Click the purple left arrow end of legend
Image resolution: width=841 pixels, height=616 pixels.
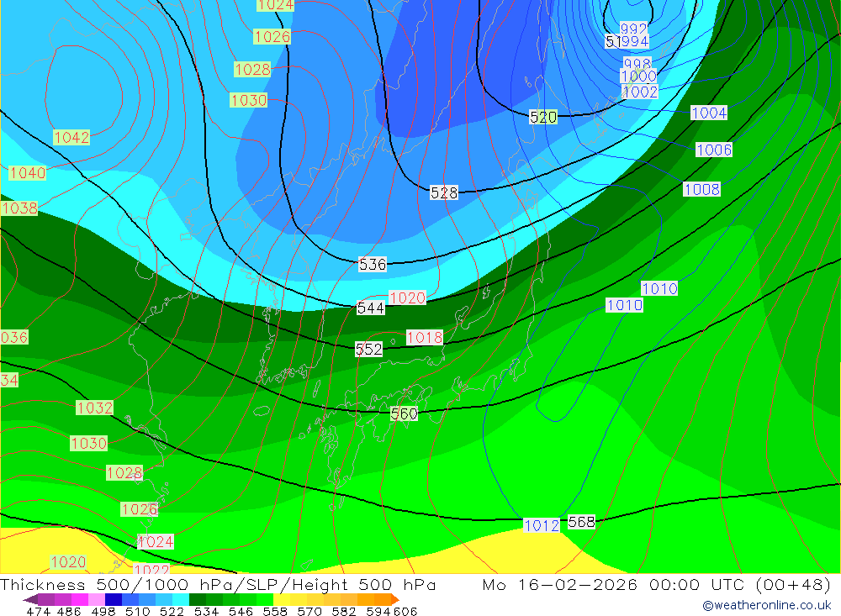coord(30,599)
